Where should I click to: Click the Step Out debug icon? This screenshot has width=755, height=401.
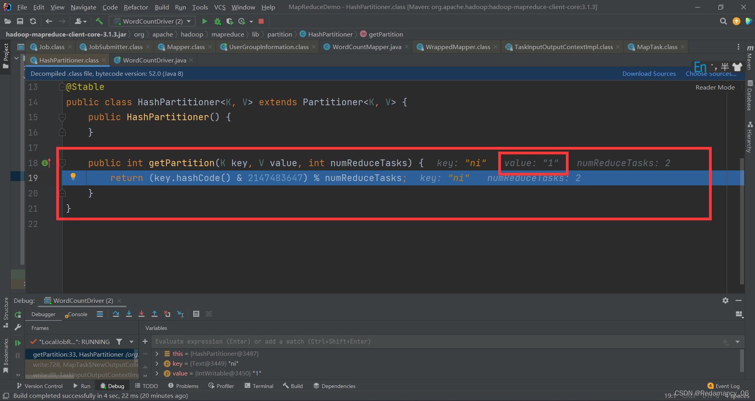(155, 314)
